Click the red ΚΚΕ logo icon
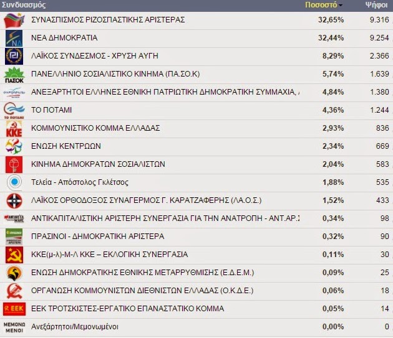This screenshot has height=338, width=393. pyautogui.click(x=14, y=129)
